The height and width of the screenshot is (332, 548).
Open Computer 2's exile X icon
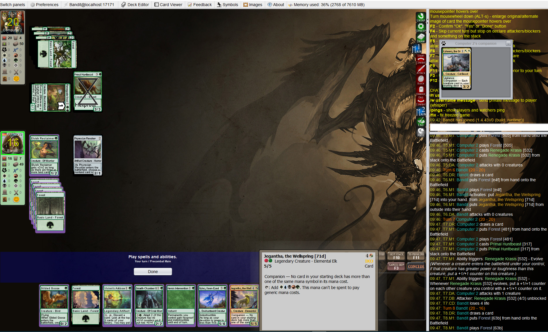(16, 72)
